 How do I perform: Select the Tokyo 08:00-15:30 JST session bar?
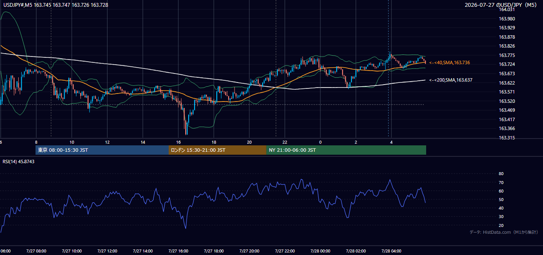tap(102, 150)
